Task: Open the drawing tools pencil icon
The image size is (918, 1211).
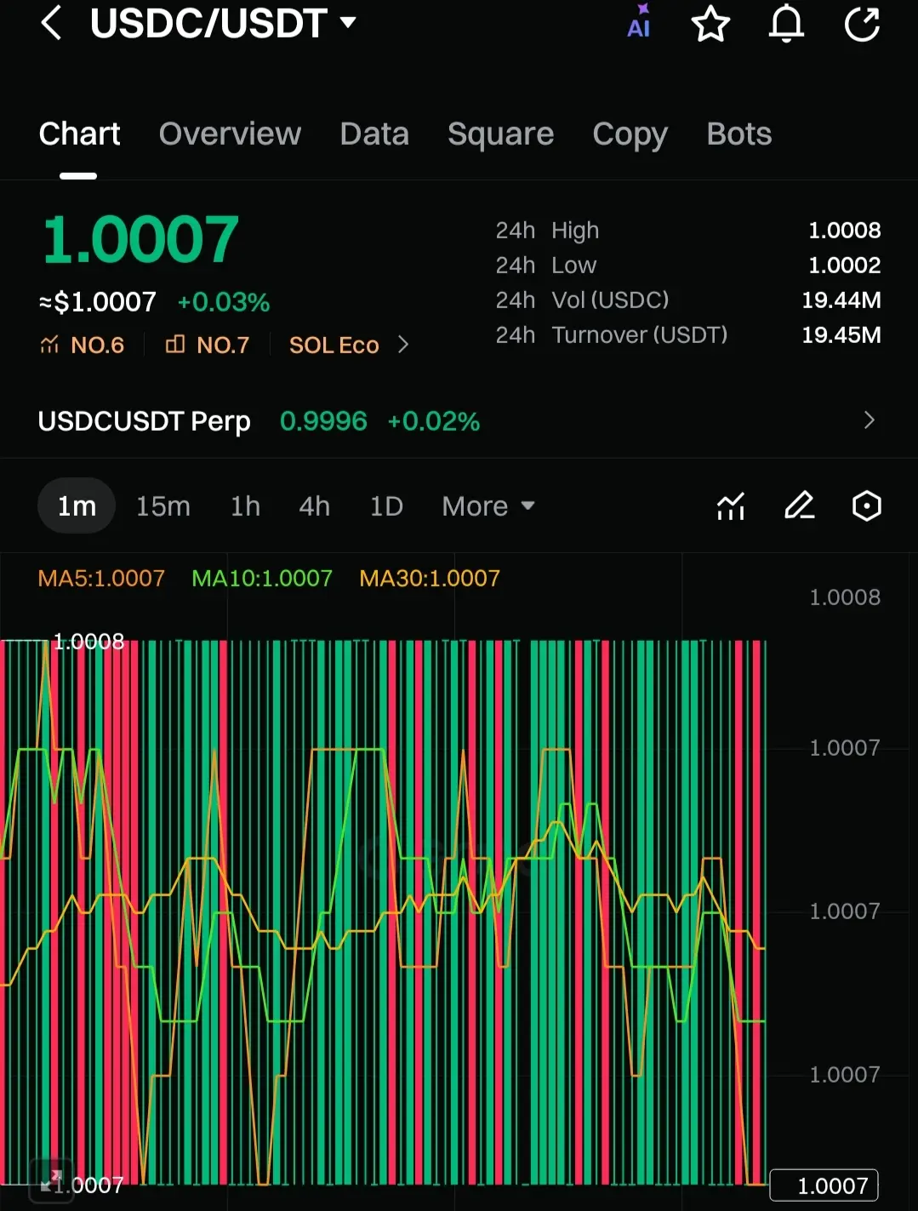Action: 799,506
